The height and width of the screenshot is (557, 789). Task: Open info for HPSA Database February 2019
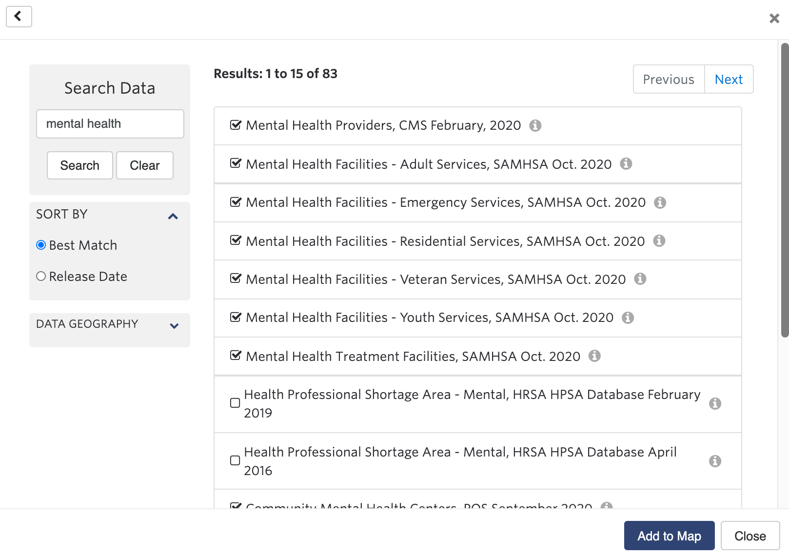coord(715,403)
